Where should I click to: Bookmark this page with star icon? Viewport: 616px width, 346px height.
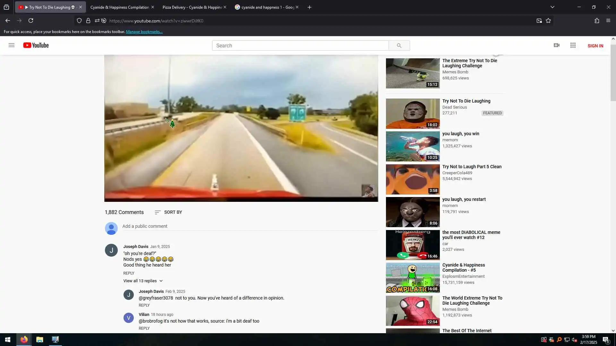[x=548, y=21]
